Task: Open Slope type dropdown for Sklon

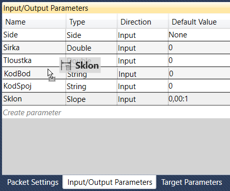Action: 92,99
